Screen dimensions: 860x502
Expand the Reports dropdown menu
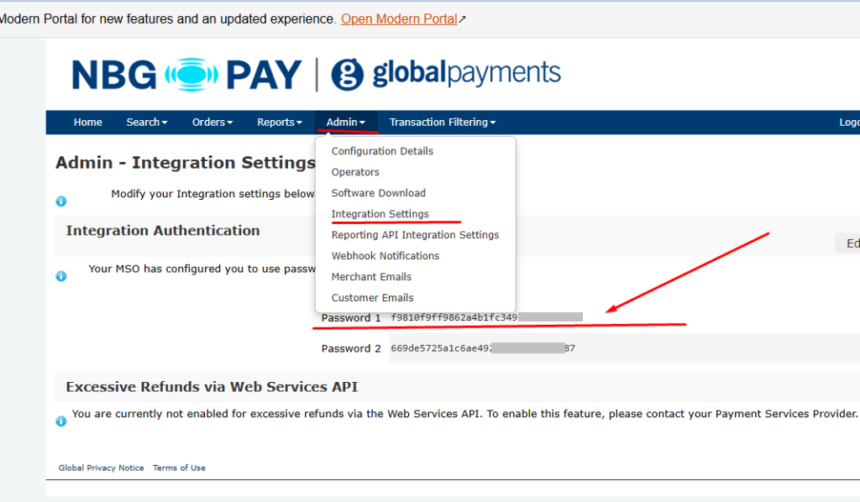[x=279, y=123]
